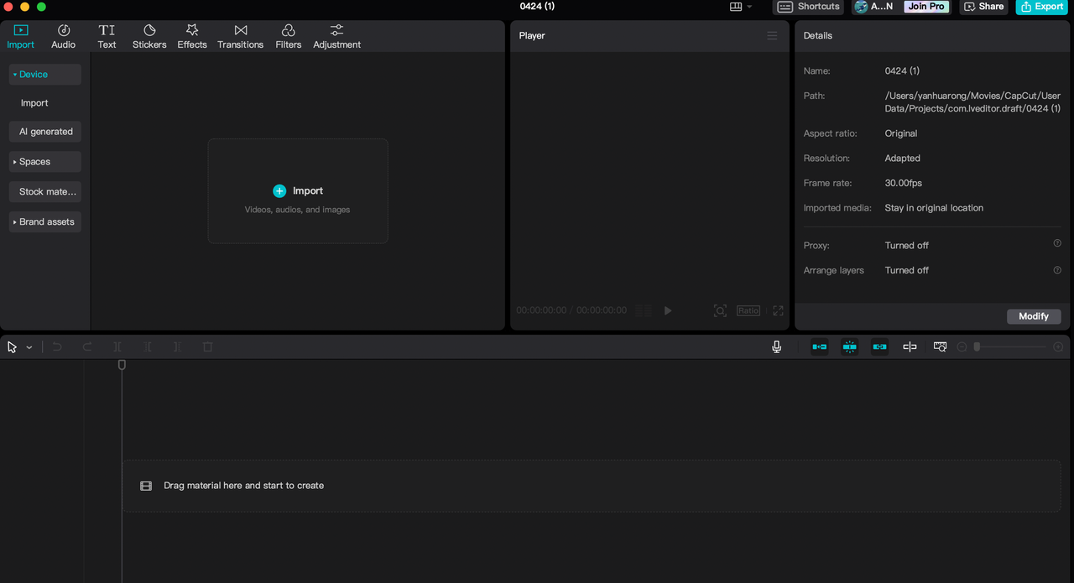Click the Delete right trim icon
Image resolution: width=1074 pixels, height=583 pixels.
tap(177, 346)
